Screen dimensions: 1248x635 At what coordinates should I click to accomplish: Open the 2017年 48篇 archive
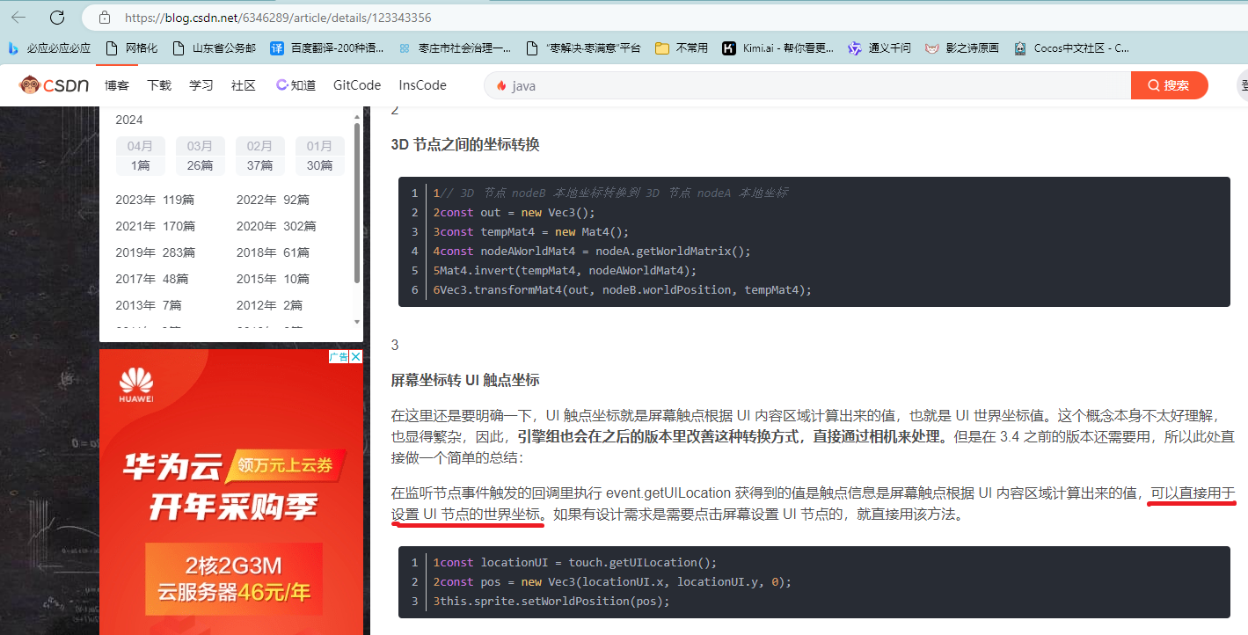(x=152, y=279)
